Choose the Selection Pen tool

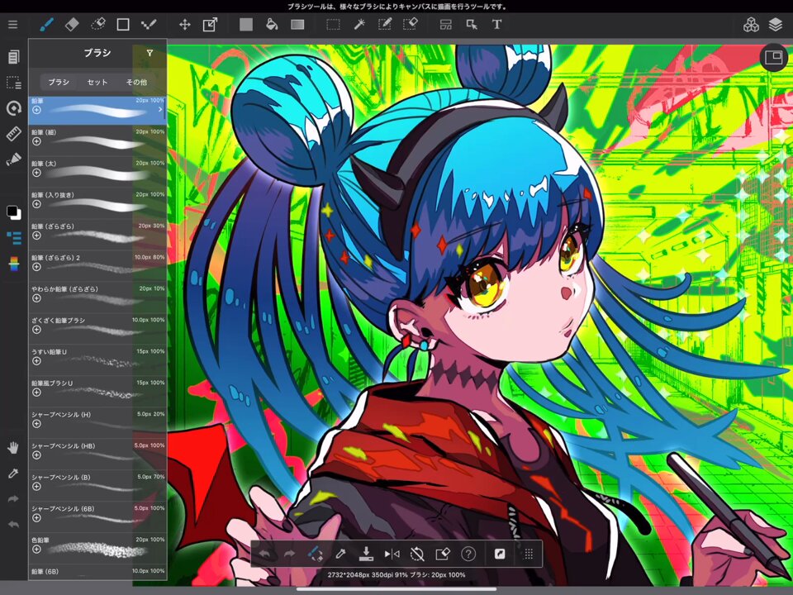coord(385,24)
